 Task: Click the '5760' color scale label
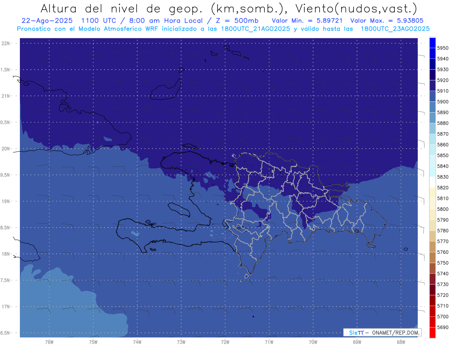click(x=442, y=252)
